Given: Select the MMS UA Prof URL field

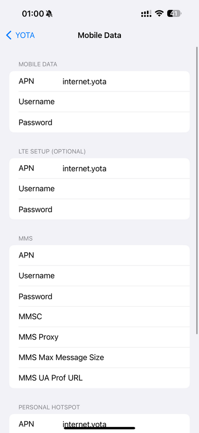Looking at the screenshot, I should coord(99,378).
